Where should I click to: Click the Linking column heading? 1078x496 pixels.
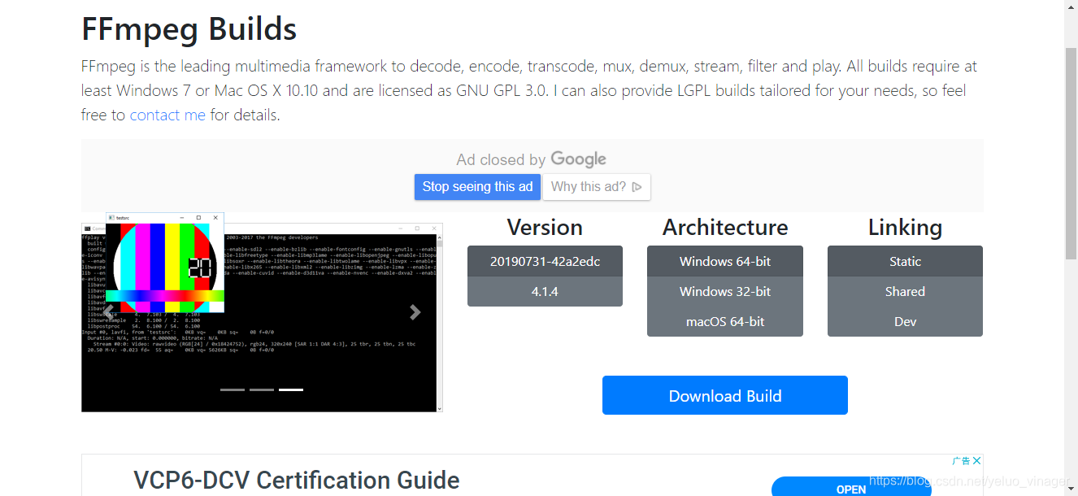tap(905, 227)
